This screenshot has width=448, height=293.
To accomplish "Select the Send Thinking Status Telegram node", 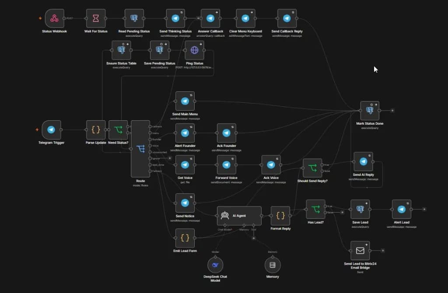I will coord(175,18).
